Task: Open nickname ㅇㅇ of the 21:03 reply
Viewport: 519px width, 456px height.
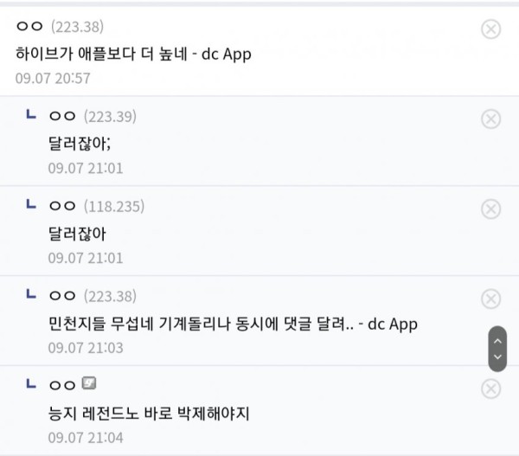Action: (x=62, y=296)
